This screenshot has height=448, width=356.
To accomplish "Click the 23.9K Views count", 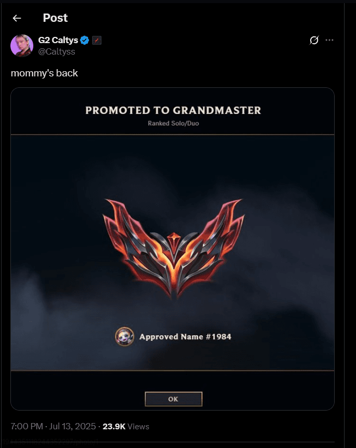I will coord(126,427).
